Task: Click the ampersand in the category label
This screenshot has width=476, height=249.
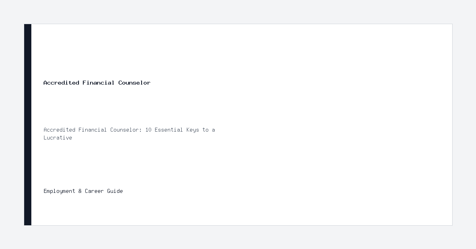Action: 80,191
